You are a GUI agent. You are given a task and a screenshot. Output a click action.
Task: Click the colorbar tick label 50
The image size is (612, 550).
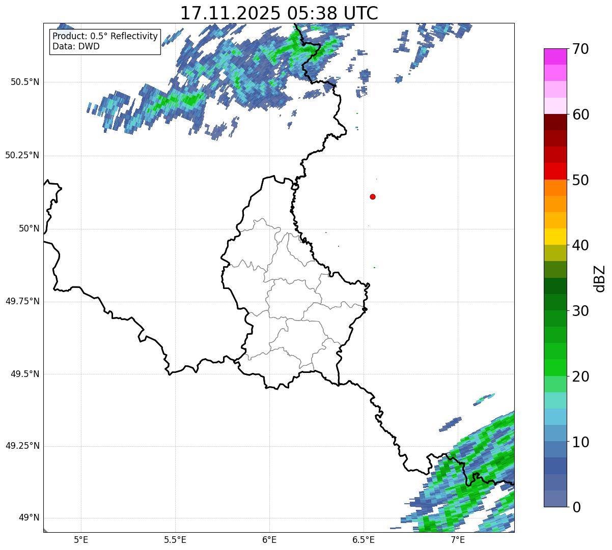click(580, 180)
